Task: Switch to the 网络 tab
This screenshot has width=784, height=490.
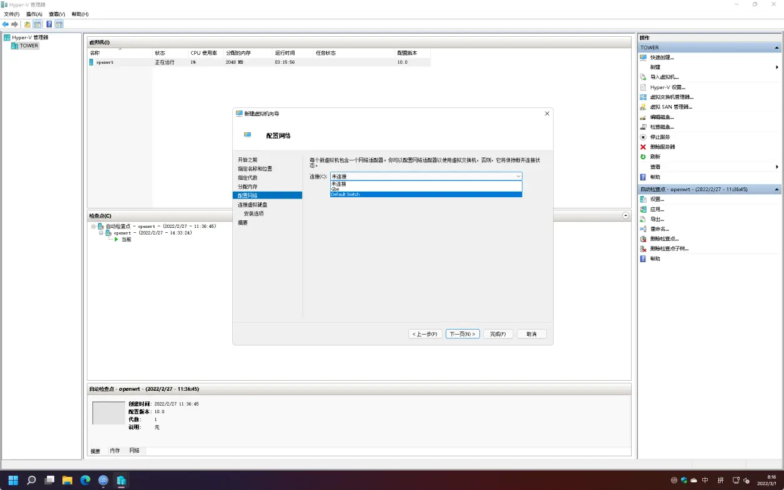Action: pyautogui.click(x=135, y=451)
